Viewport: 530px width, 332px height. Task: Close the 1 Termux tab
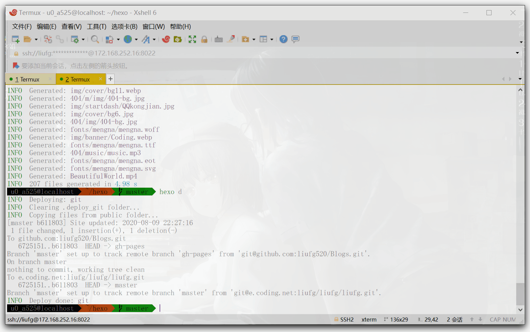tap(50, 79)
